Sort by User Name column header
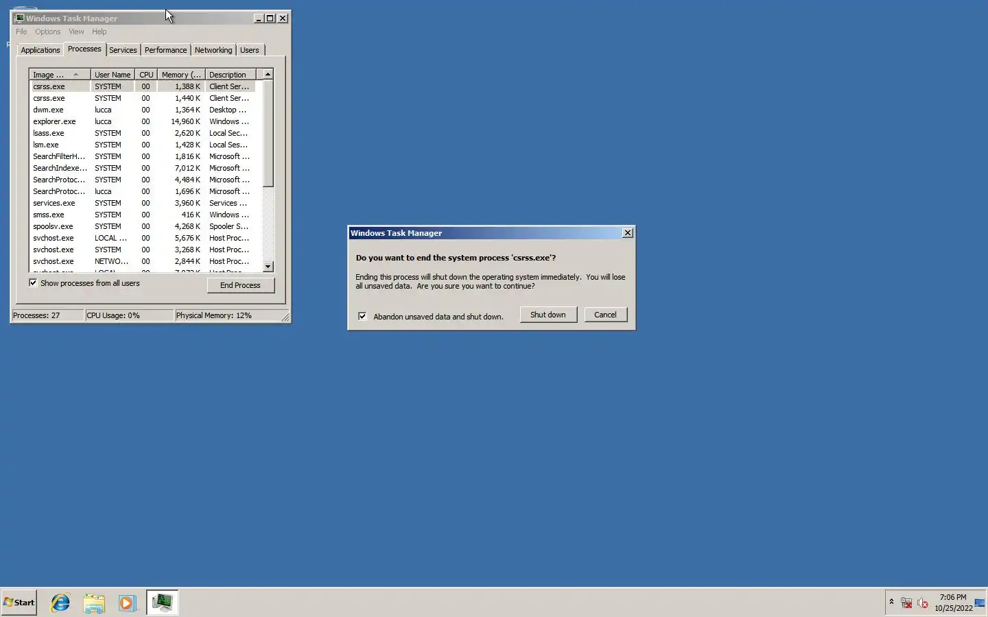Image resolution: width=988 pixels, height=617 pixels. pyautogui.click(x=113, y=75)
